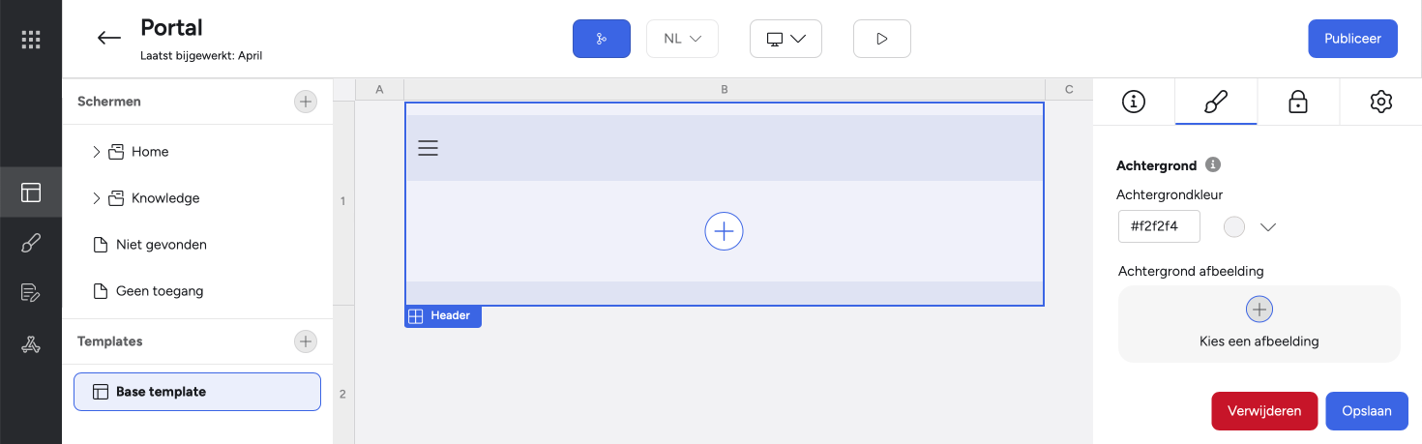Image resolution: width=1422 pixels, height=444 pixels.
Task: Click the version branch button in toolbar
Action: (602, 39)
